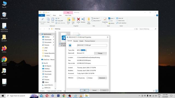This screenshot has width=175, height=98.
Task: Click Select all in the ribbon
Action: (x=120, y=18)
